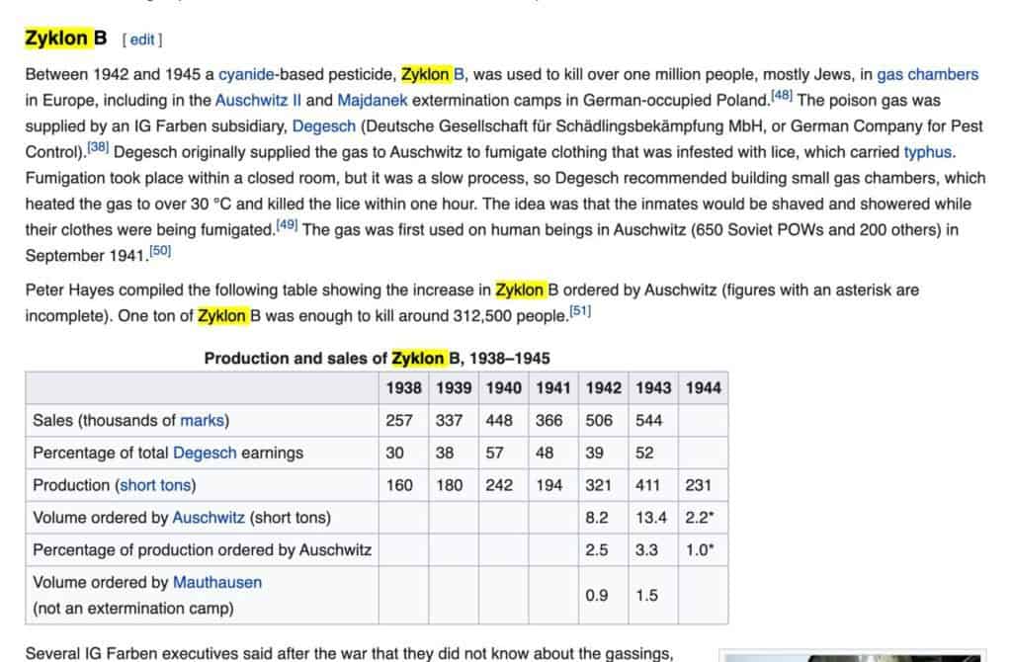Viewport: 1012px width, 662px height.
Task: Click the edit link beside Zyklon B heading
Action: point(142,40)
